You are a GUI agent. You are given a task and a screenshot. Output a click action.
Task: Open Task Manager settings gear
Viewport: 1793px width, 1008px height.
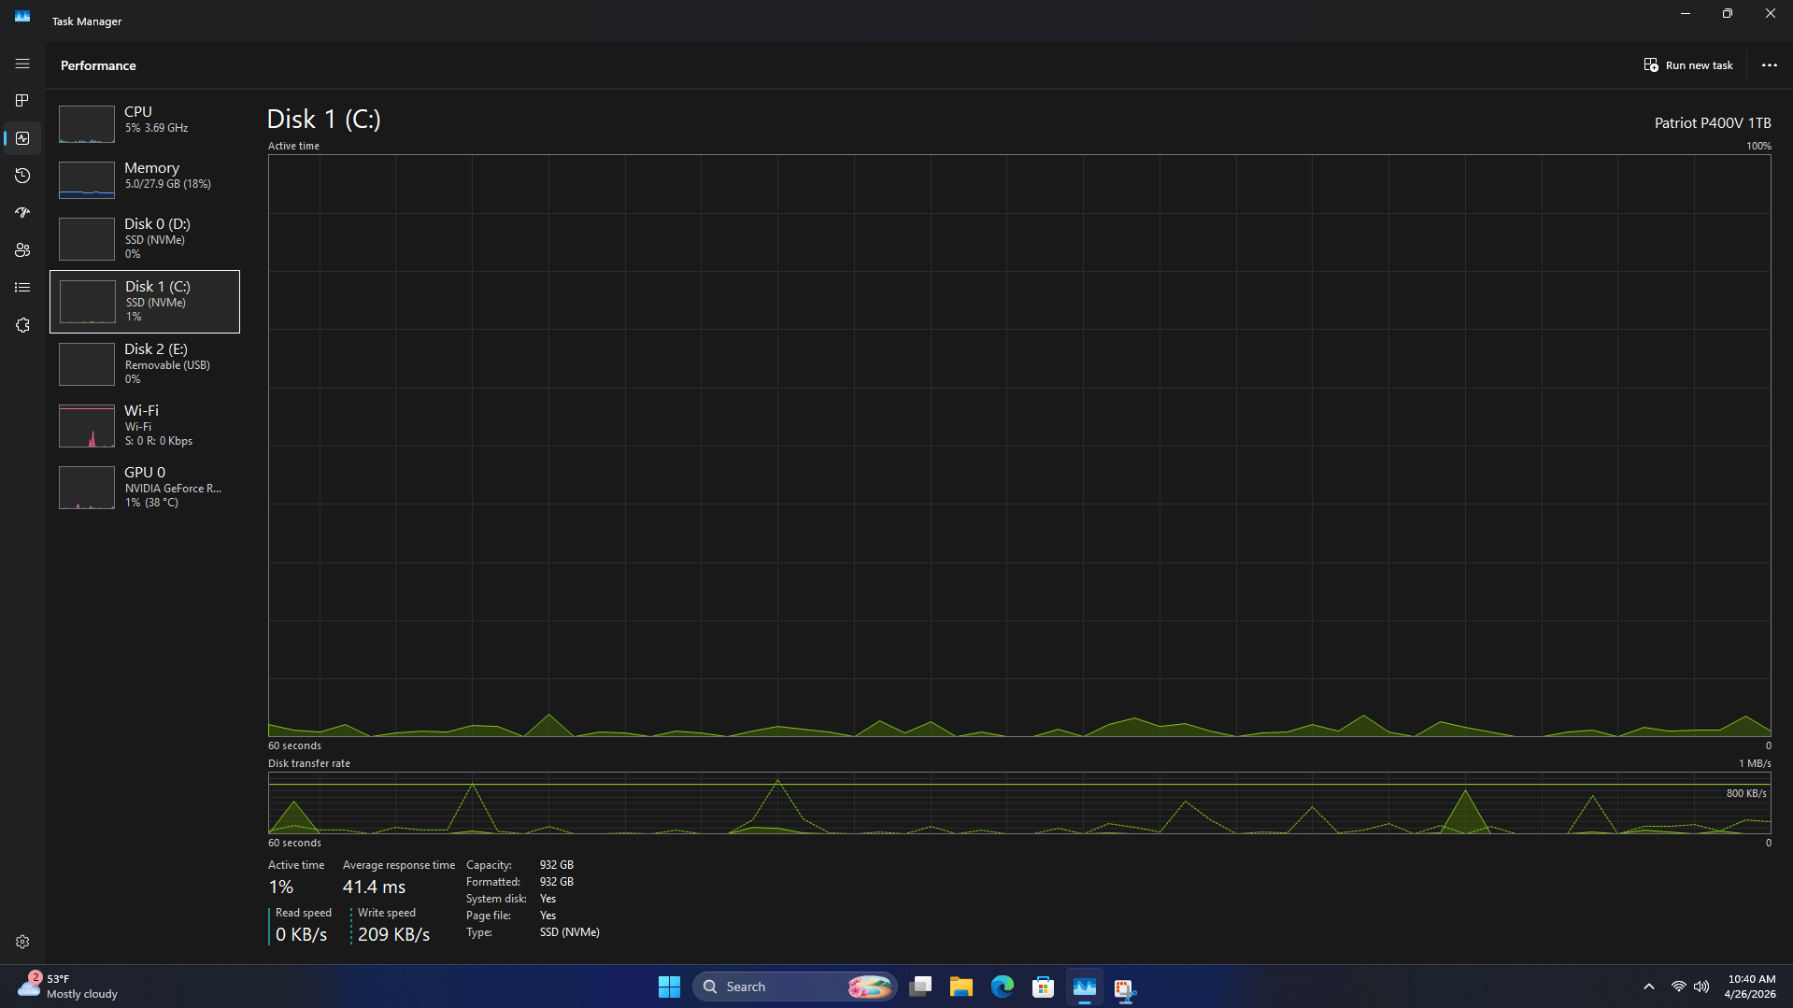point(22,942)
